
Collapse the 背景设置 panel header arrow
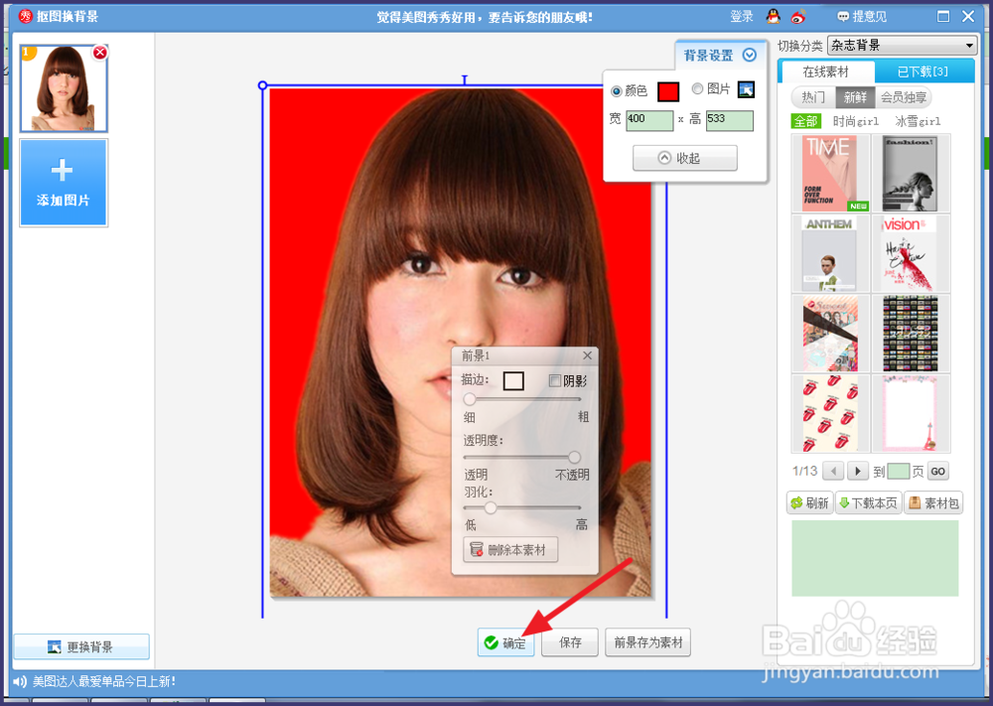(750, 55)
